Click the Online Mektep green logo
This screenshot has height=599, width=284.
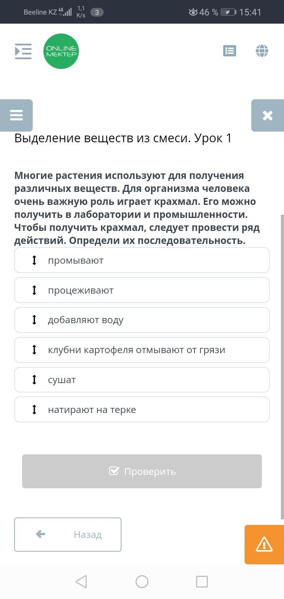(61, 51)
